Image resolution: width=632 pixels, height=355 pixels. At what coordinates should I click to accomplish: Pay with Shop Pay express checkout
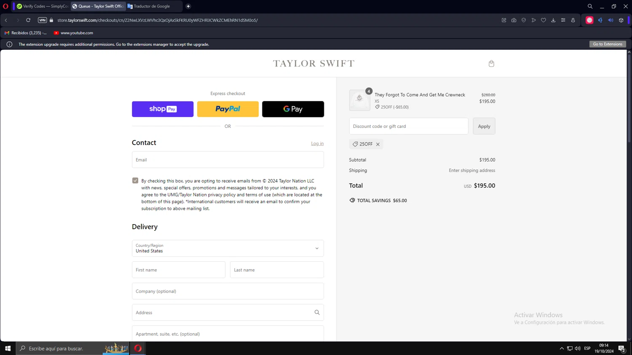163,109
